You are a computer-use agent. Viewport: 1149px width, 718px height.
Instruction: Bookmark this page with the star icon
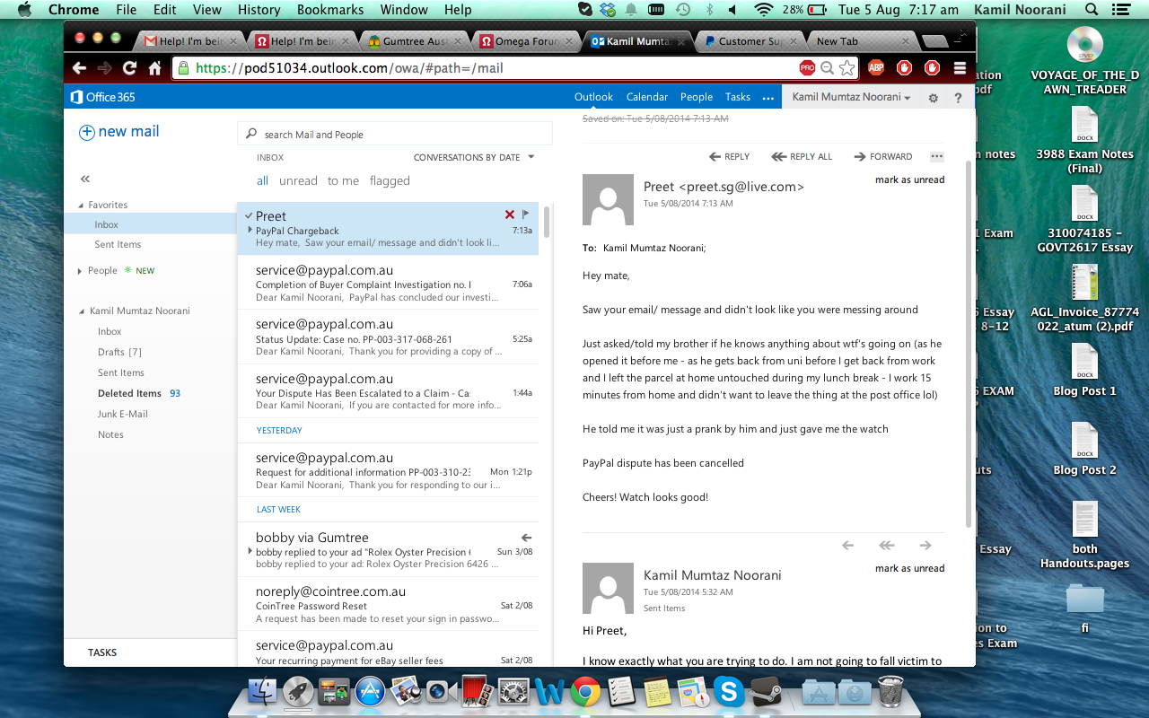coord(847,68)
